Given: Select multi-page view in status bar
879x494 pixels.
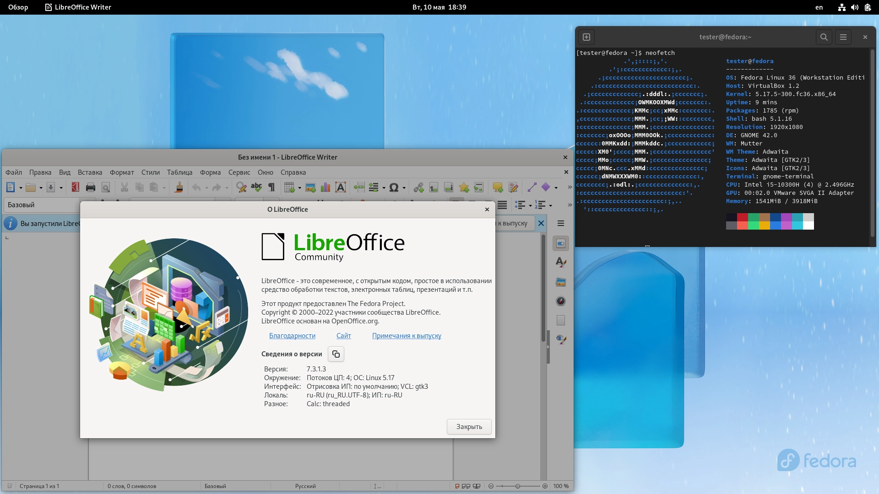Looking at the screenshot, I should [x=466, y=486].
